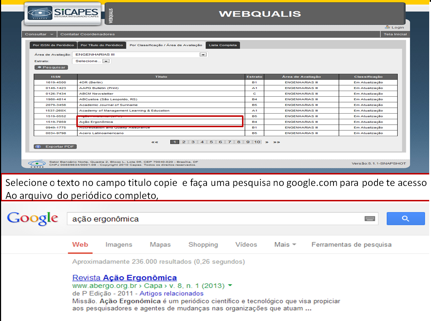Viewport: 431px width, 321px height.
Task: Click the CAPES logo in the footer
Action: pyautogui.click(x=37, y=163)
